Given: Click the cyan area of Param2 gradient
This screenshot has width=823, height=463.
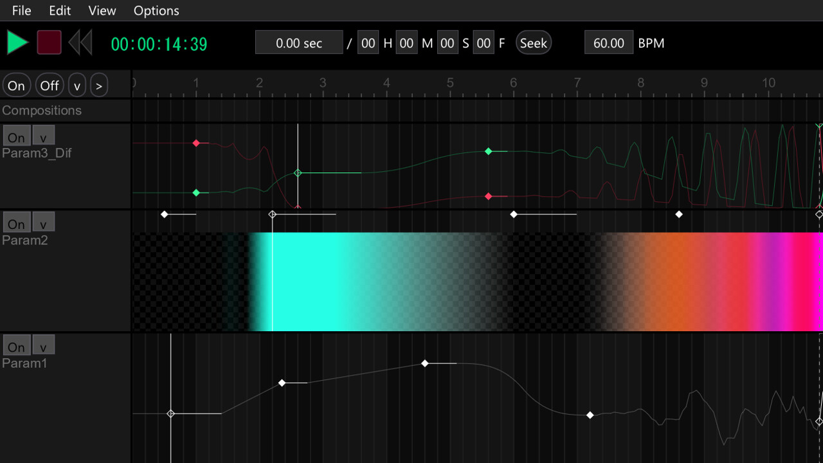Looking at the screenshot, I should point(309,283).
